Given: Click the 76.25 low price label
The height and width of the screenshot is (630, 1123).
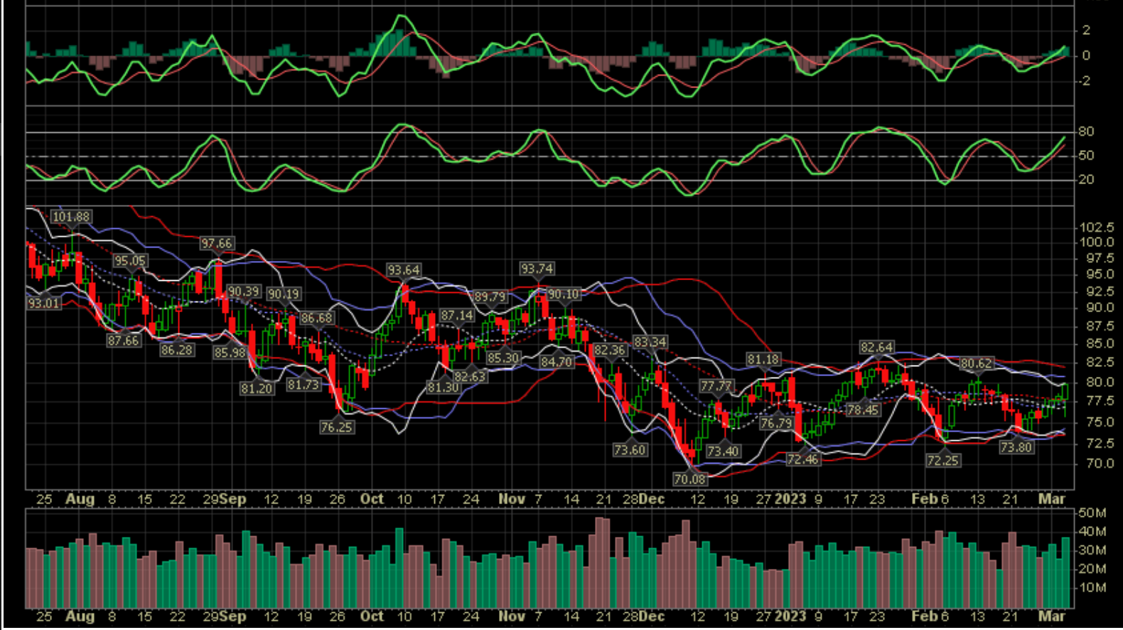Looking at the screenshot, I should click(x=336, y=427).
